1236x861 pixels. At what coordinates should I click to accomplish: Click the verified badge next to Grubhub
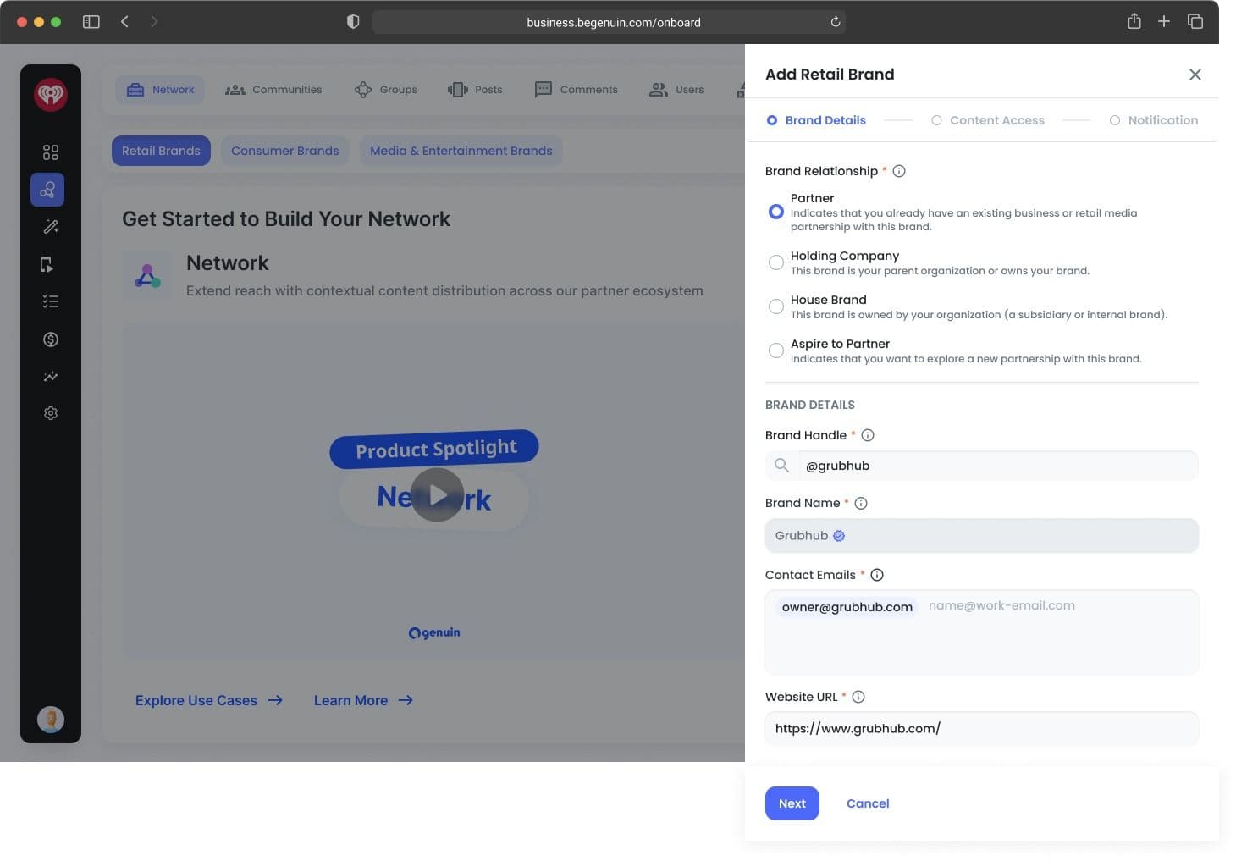click(839, 536)
